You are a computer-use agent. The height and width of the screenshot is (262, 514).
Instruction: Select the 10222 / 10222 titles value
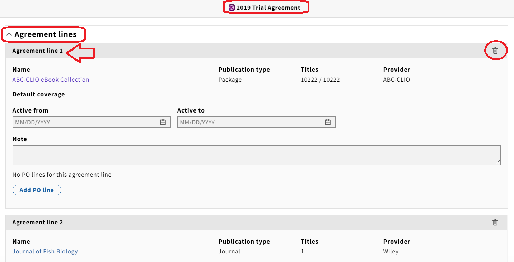pyautogui.click(x=320, y=80)
